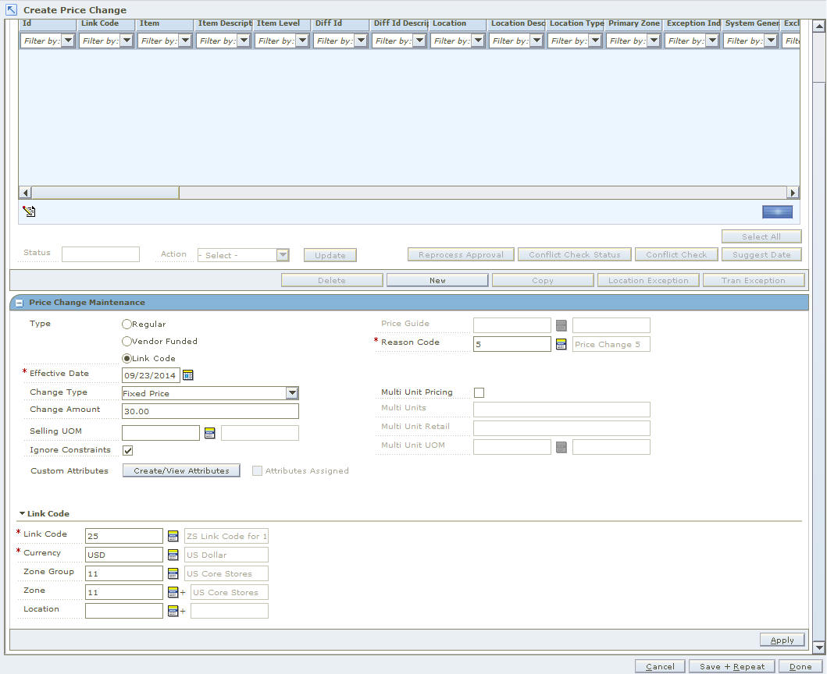The image size is (827, 674).
Task: Click the Effective Date input field
Action: (x=151, y=375)
